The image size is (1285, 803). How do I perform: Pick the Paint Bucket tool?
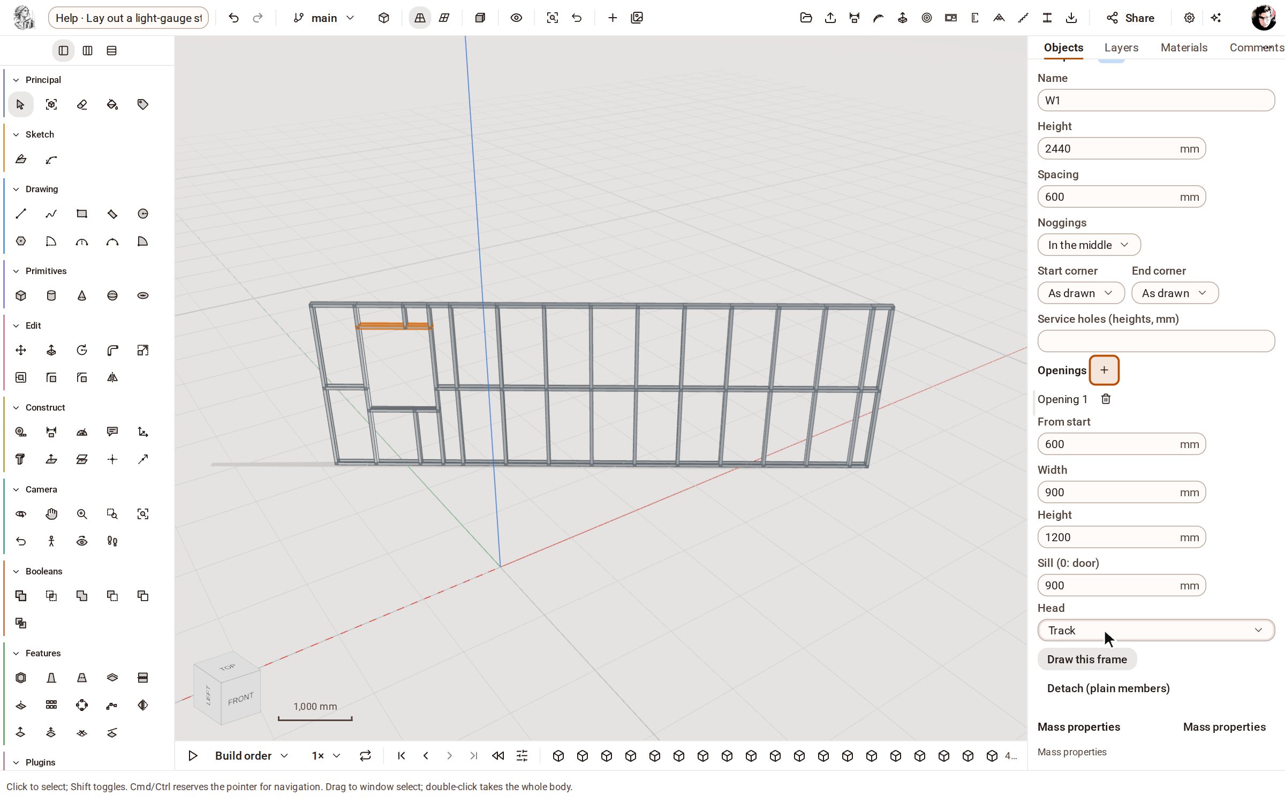tap(112, 104)
